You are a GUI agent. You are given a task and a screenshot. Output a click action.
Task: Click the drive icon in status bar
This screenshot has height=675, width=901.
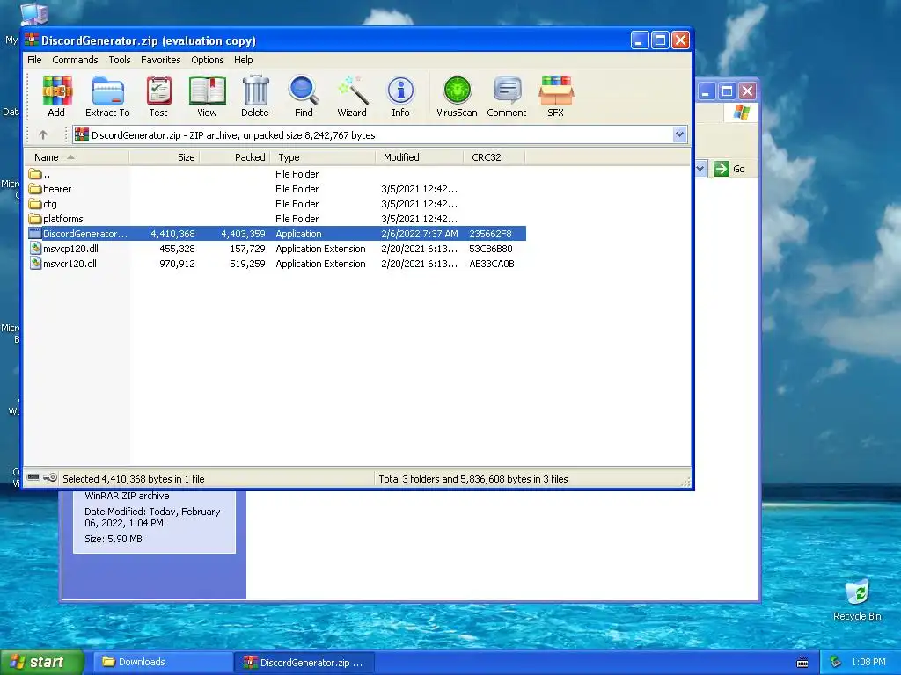33,477
